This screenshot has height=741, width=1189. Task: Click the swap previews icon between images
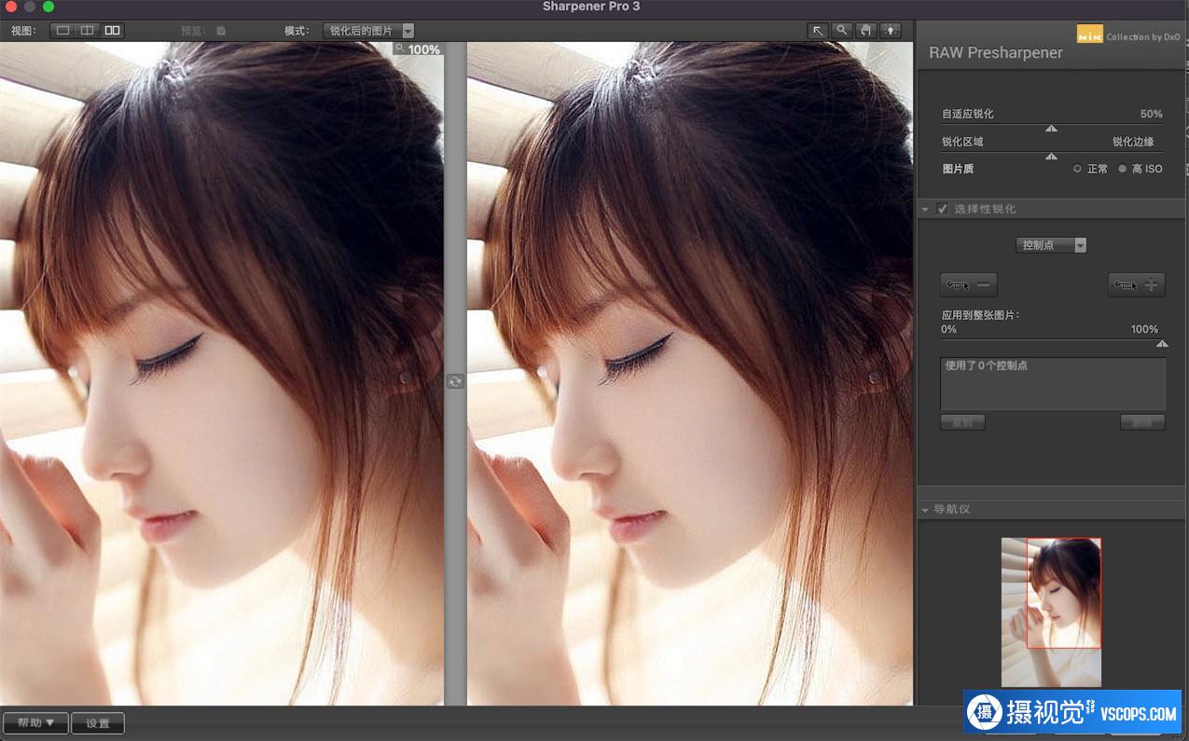coord(455,381)
